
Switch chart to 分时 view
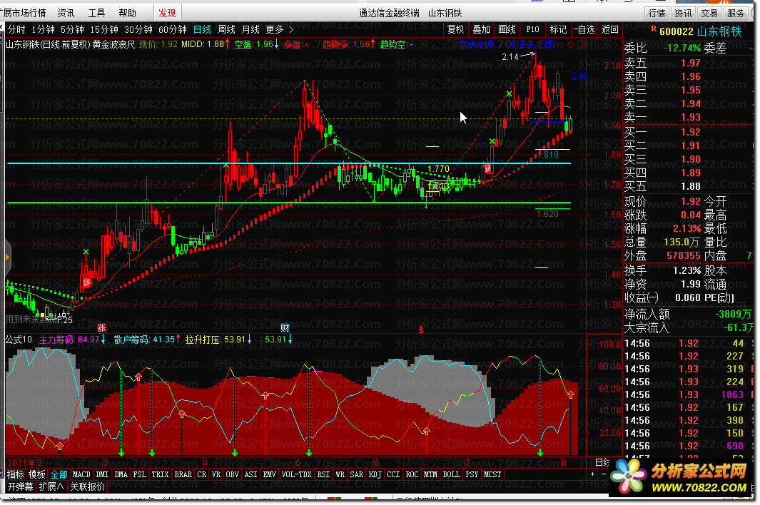16,29
